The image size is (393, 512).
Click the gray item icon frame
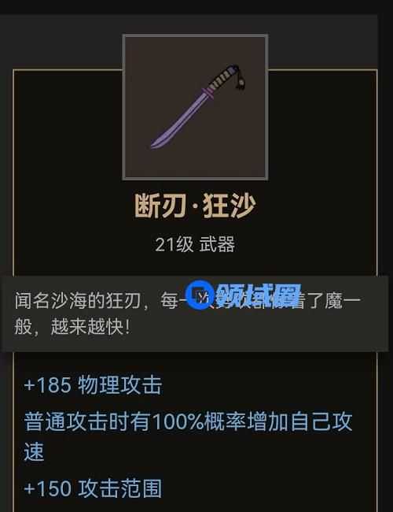(195, 107)
